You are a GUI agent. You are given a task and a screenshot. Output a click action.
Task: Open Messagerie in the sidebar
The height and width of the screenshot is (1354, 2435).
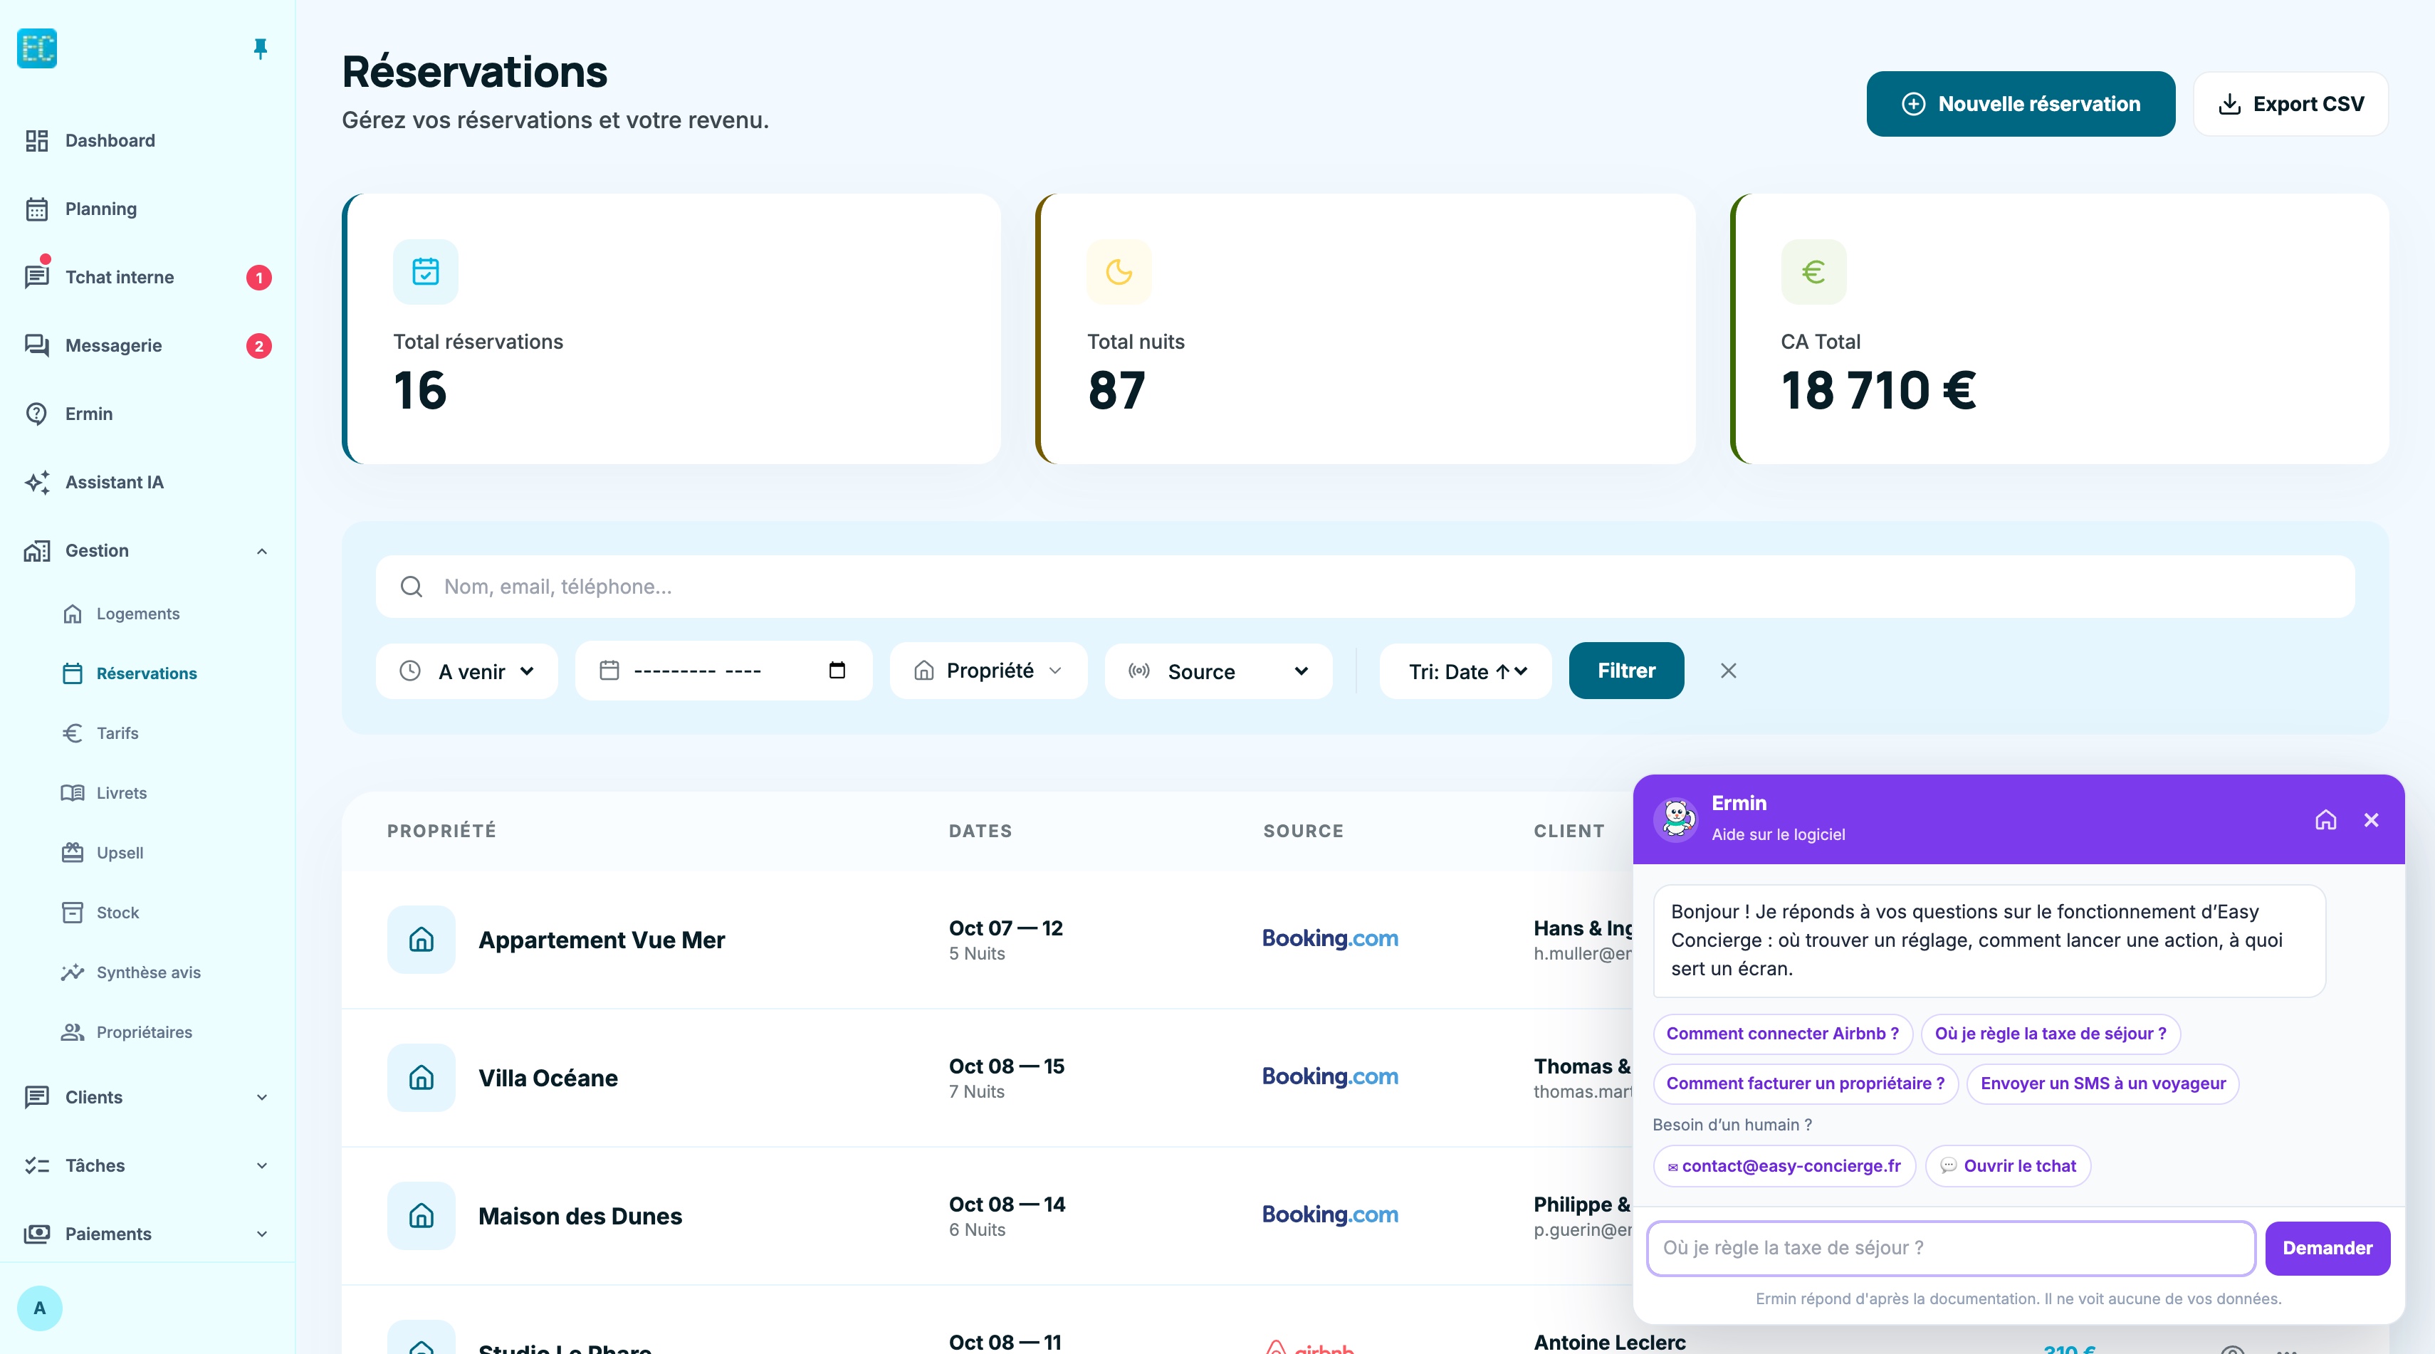pyautogui.click(x=147, y=346)
